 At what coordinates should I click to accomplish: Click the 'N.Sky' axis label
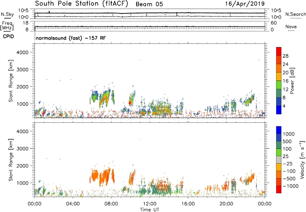(7, 14)
